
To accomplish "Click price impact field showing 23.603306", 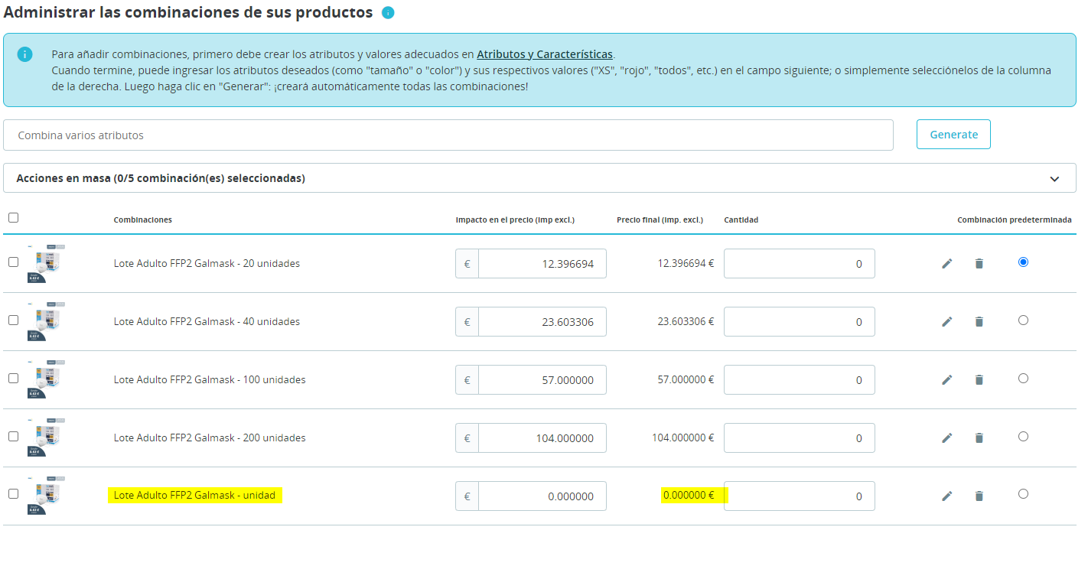I will click(x=542, y=322).
